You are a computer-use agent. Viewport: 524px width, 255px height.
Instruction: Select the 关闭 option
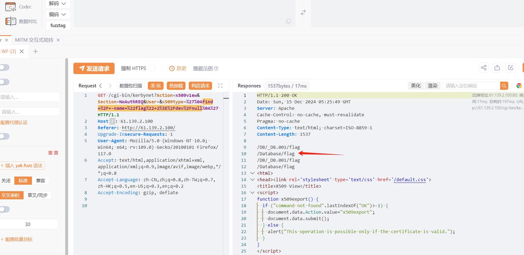pos(6,181)
